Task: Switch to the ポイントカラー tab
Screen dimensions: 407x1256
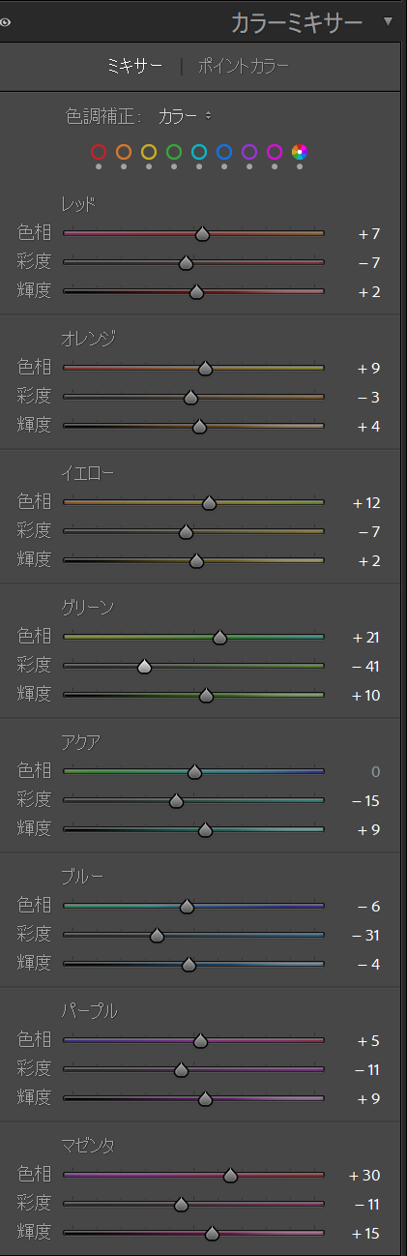Action: tap(244, 67)
